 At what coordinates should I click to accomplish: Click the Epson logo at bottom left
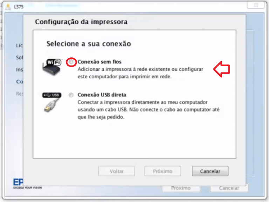coord(18,183)
